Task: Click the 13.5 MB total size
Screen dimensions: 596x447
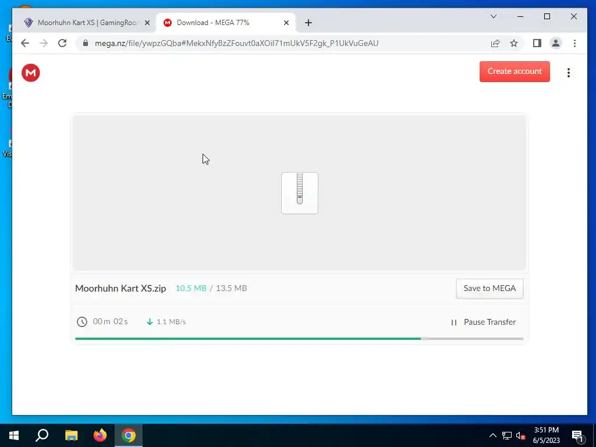Action: click(x=232, y=289)
